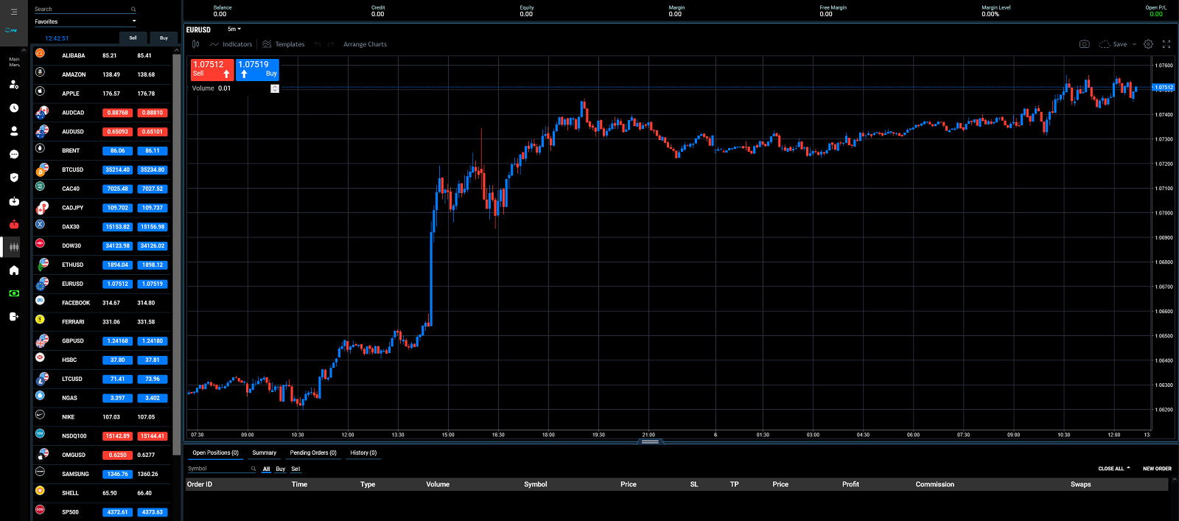Open the chat bubble sidebar icon
Screen dimensions: 1179x521
pos(14,155)
